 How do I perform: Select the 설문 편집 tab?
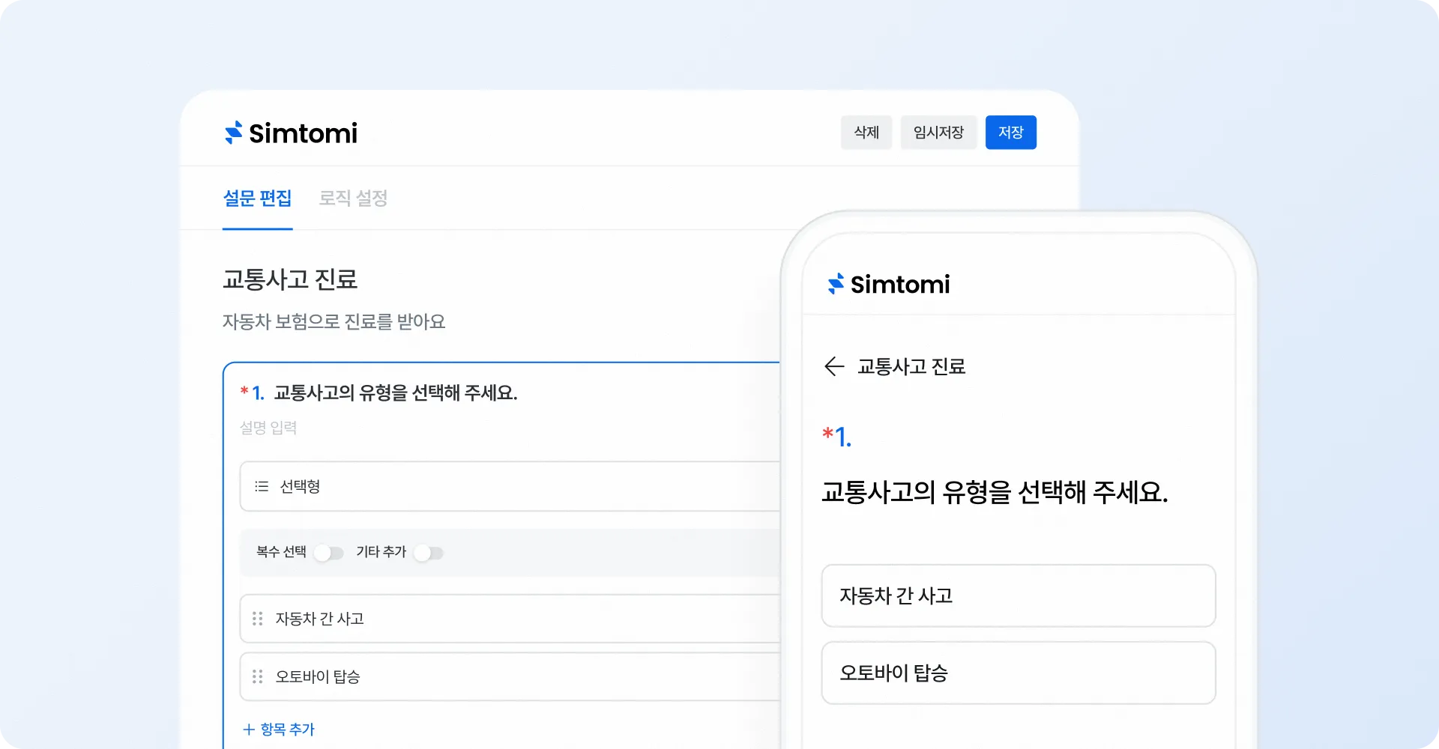pyautogui.click(x=258, y=198)
